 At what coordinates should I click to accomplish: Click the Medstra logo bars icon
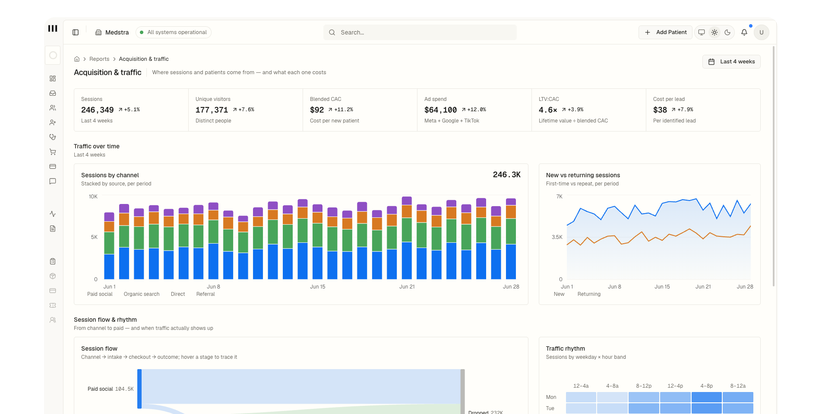pos(53,28)
